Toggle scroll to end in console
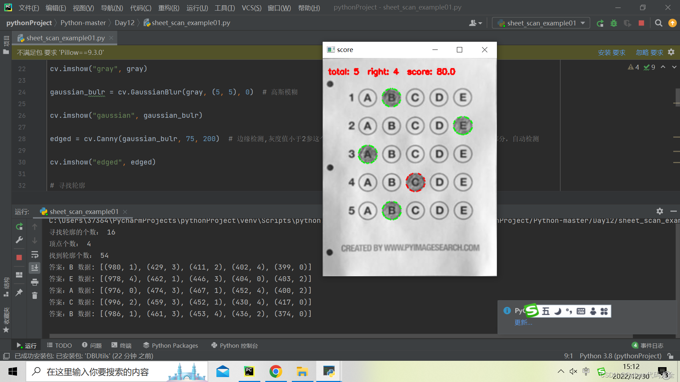 pos(35,268)
